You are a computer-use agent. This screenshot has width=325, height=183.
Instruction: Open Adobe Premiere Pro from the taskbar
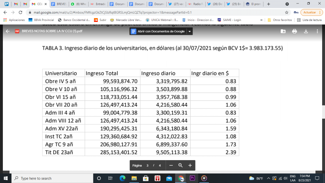tap(192, 178)
